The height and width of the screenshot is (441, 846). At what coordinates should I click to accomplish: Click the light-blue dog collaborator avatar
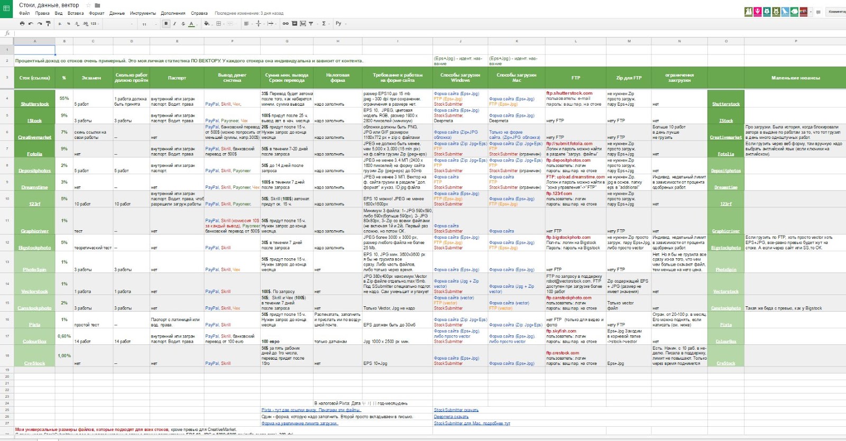[x=785, y=11]
